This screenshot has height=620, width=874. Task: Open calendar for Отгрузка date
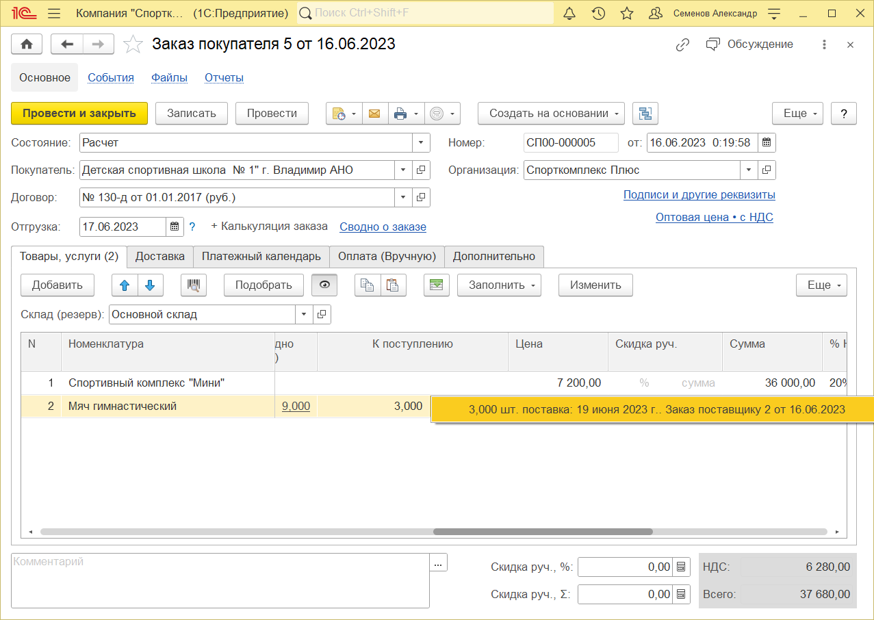pos(175,227)
